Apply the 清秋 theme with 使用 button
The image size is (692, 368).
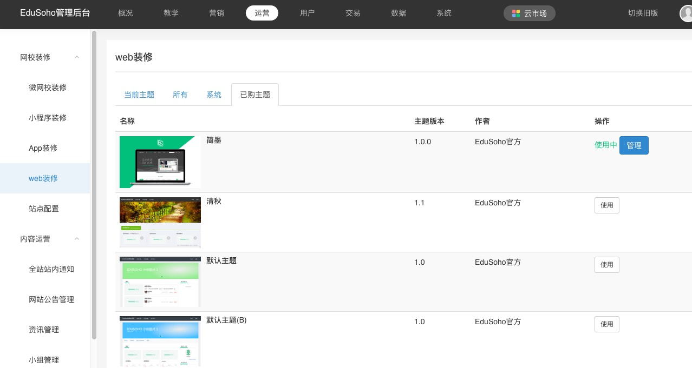pos(606,205)
